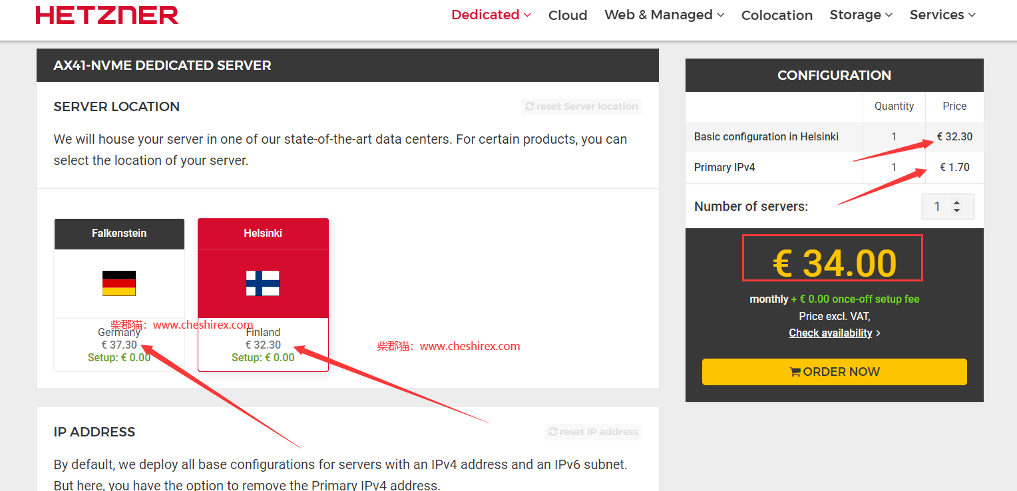Click quantity value of Basic configuration row
Image resolution: width=1017 pixels, height=491 pixels.
click(894, 136)
